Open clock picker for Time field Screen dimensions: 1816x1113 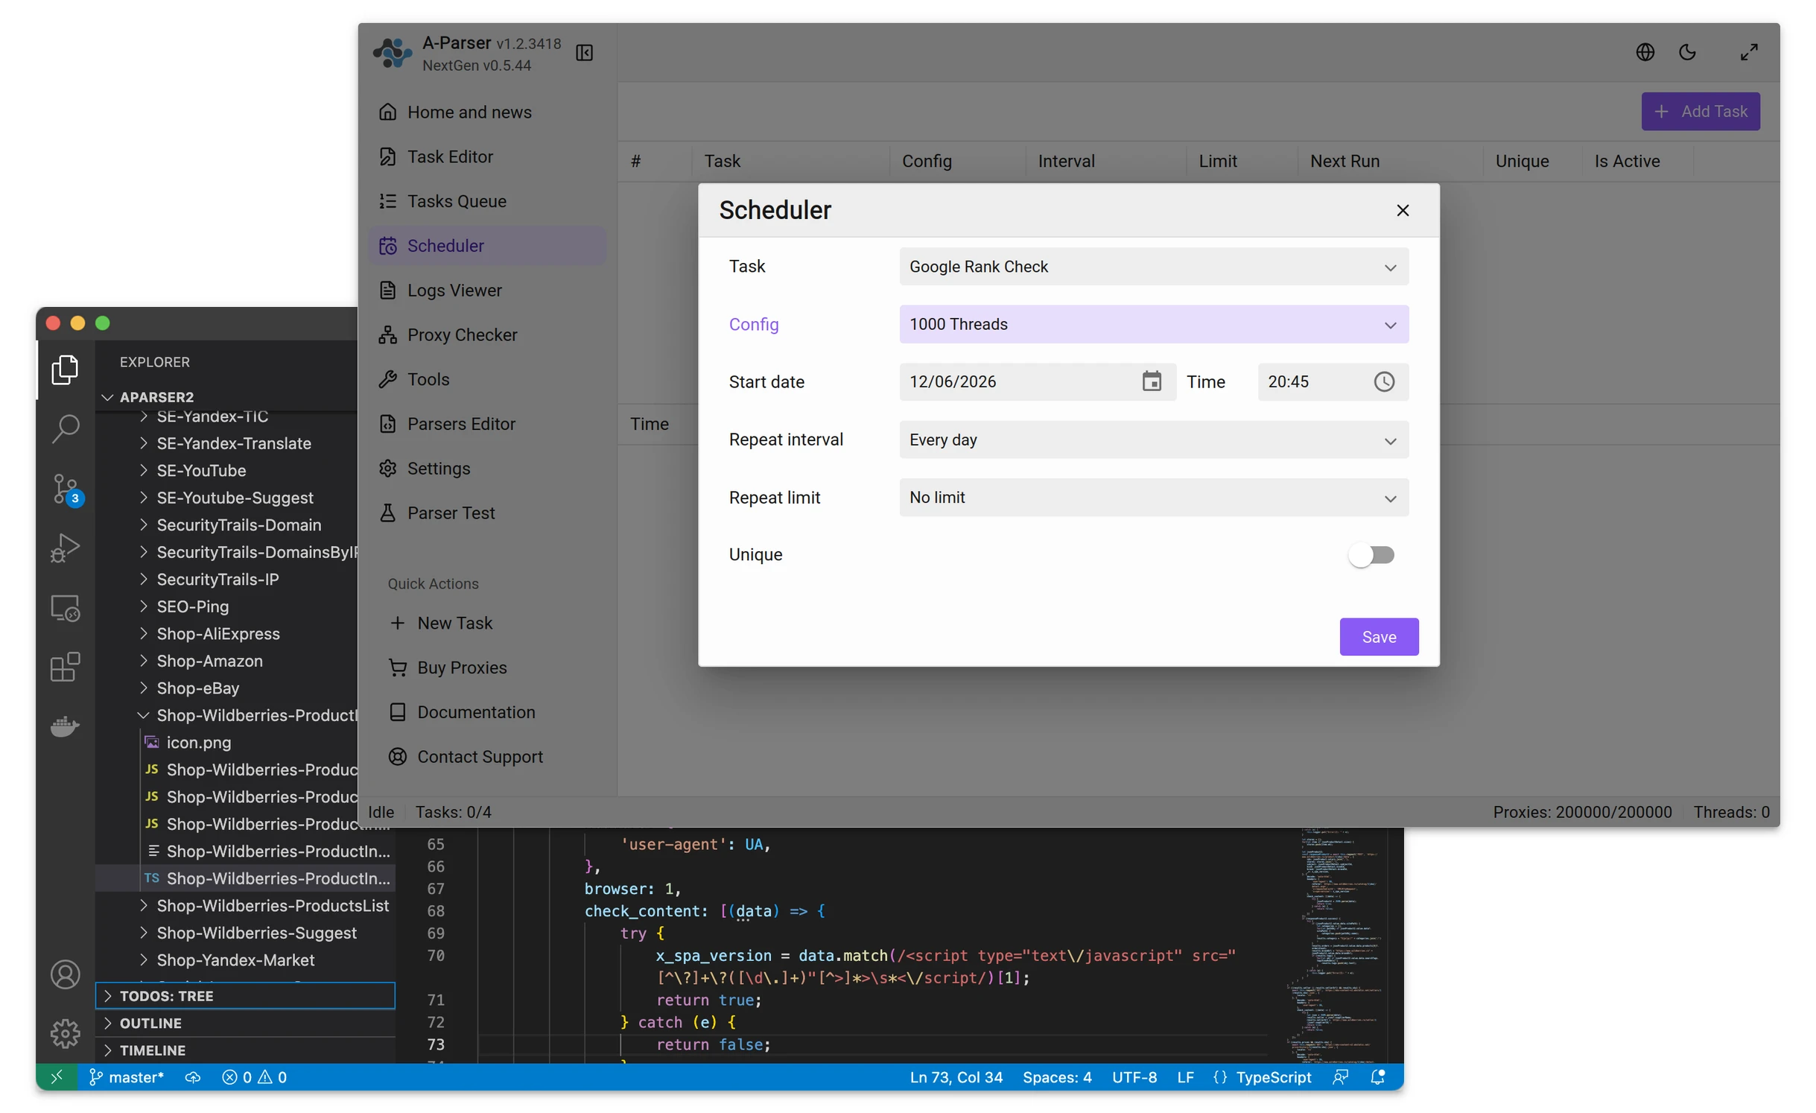pos(1383,381)
